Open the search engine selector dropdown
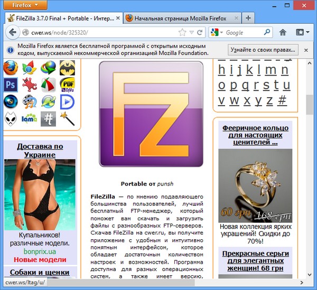The image size is (317, 290). [221, 32]
